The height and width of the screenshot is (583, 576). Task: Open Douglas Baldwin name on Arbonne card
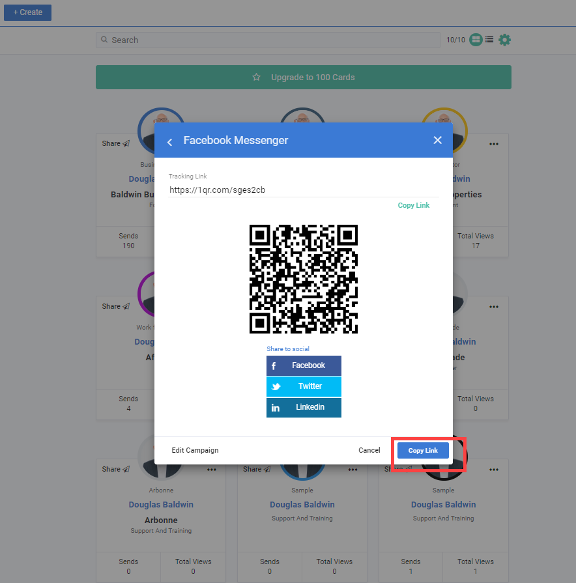tap(161, 505)
